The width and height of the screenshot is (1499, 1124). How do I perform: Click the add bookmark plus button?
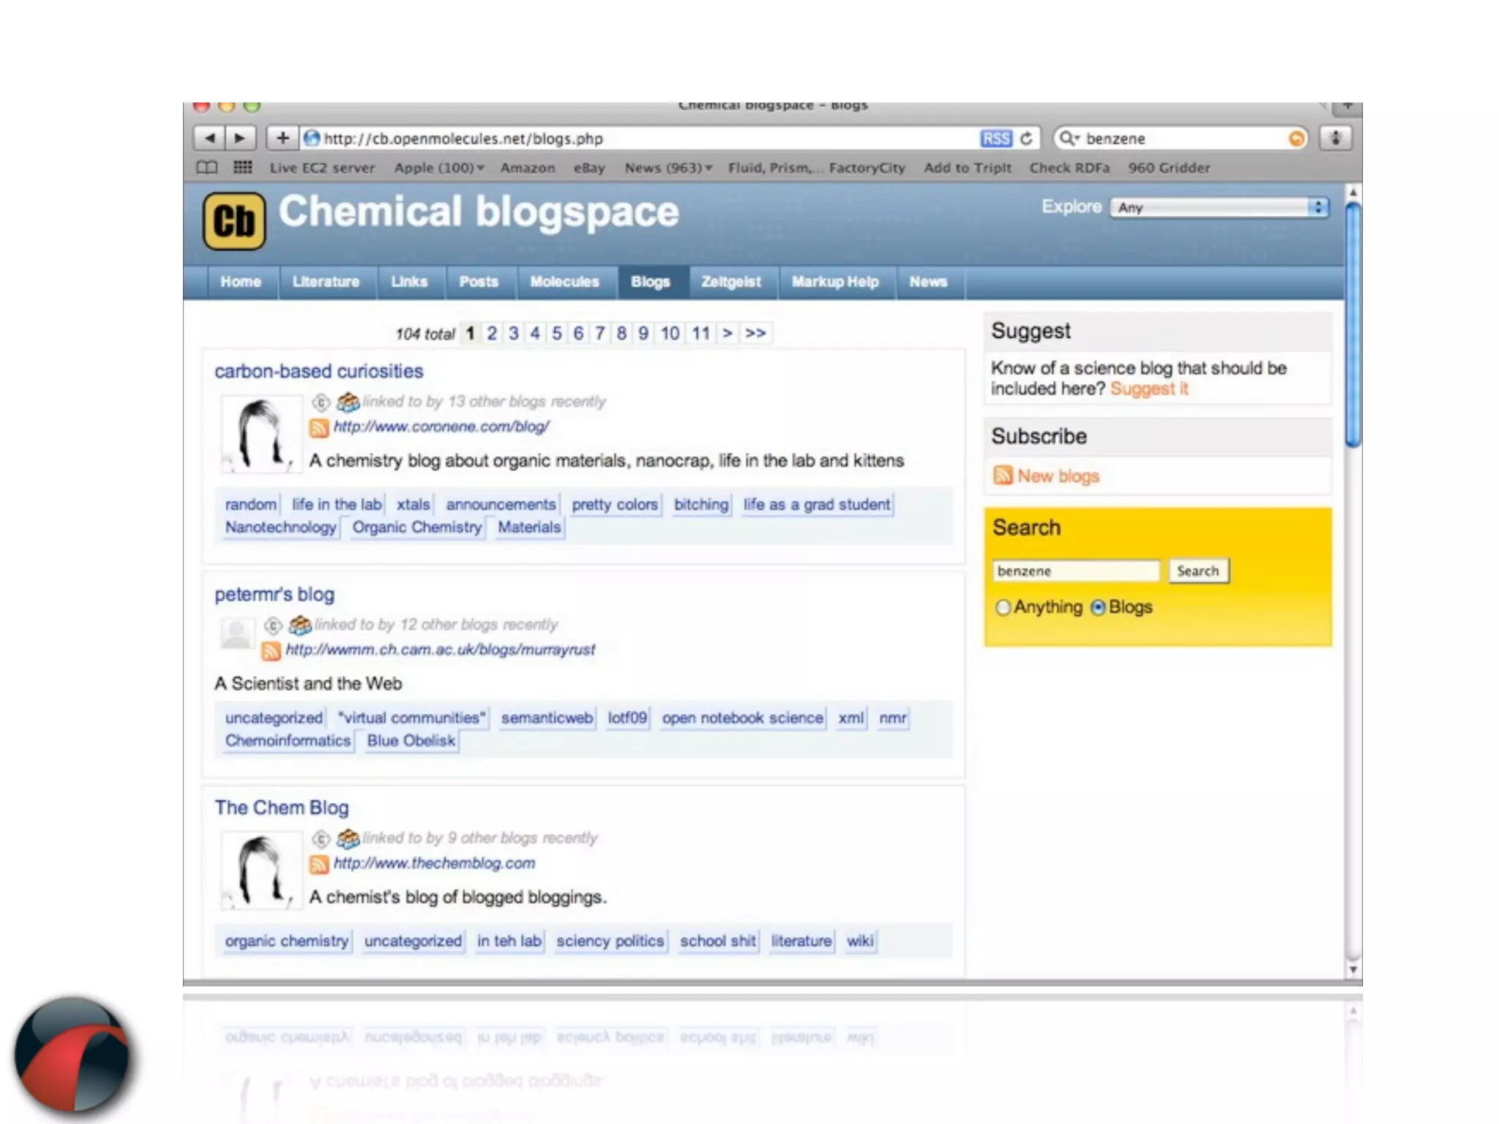tap(283, 138)
